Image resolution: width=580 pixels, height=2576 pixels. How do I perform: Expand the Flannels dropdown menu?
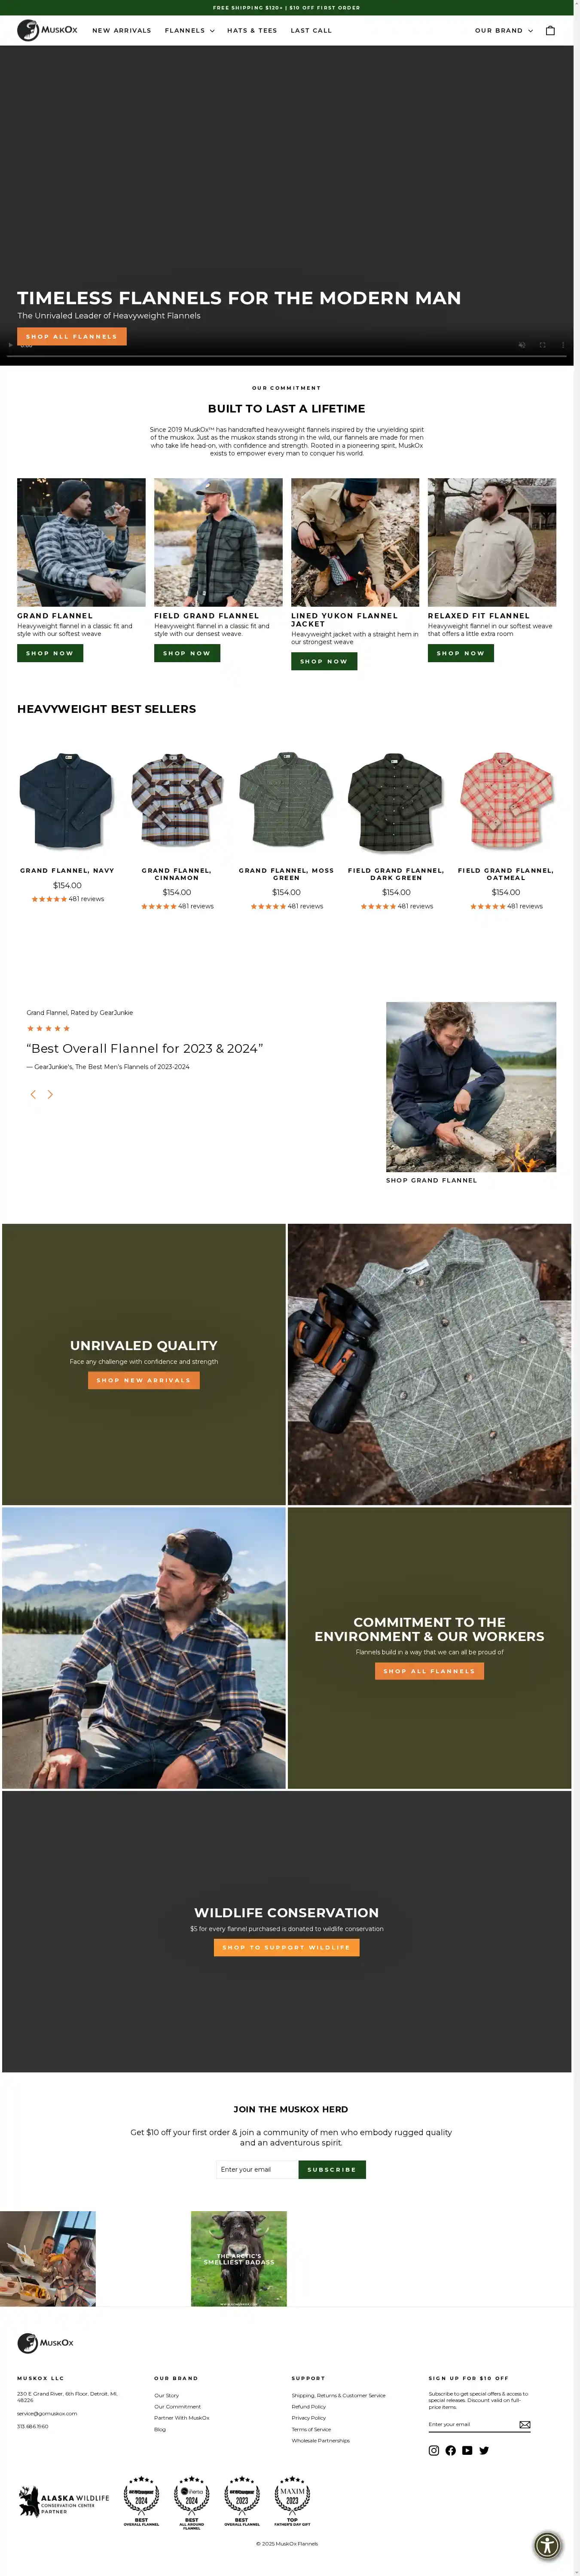click(x=190, y=31)
